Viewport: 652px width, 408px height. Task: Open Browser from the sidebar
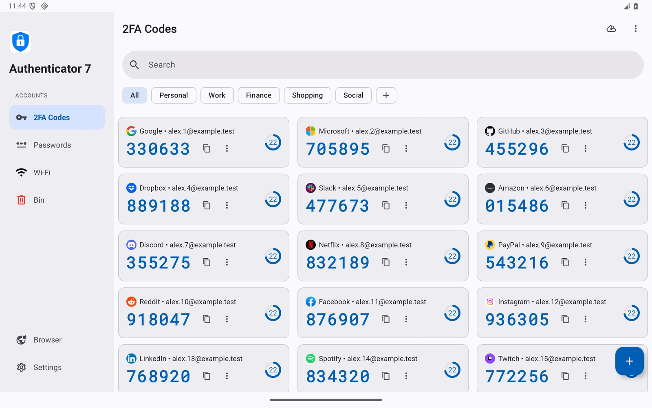(x=57, y=340)
